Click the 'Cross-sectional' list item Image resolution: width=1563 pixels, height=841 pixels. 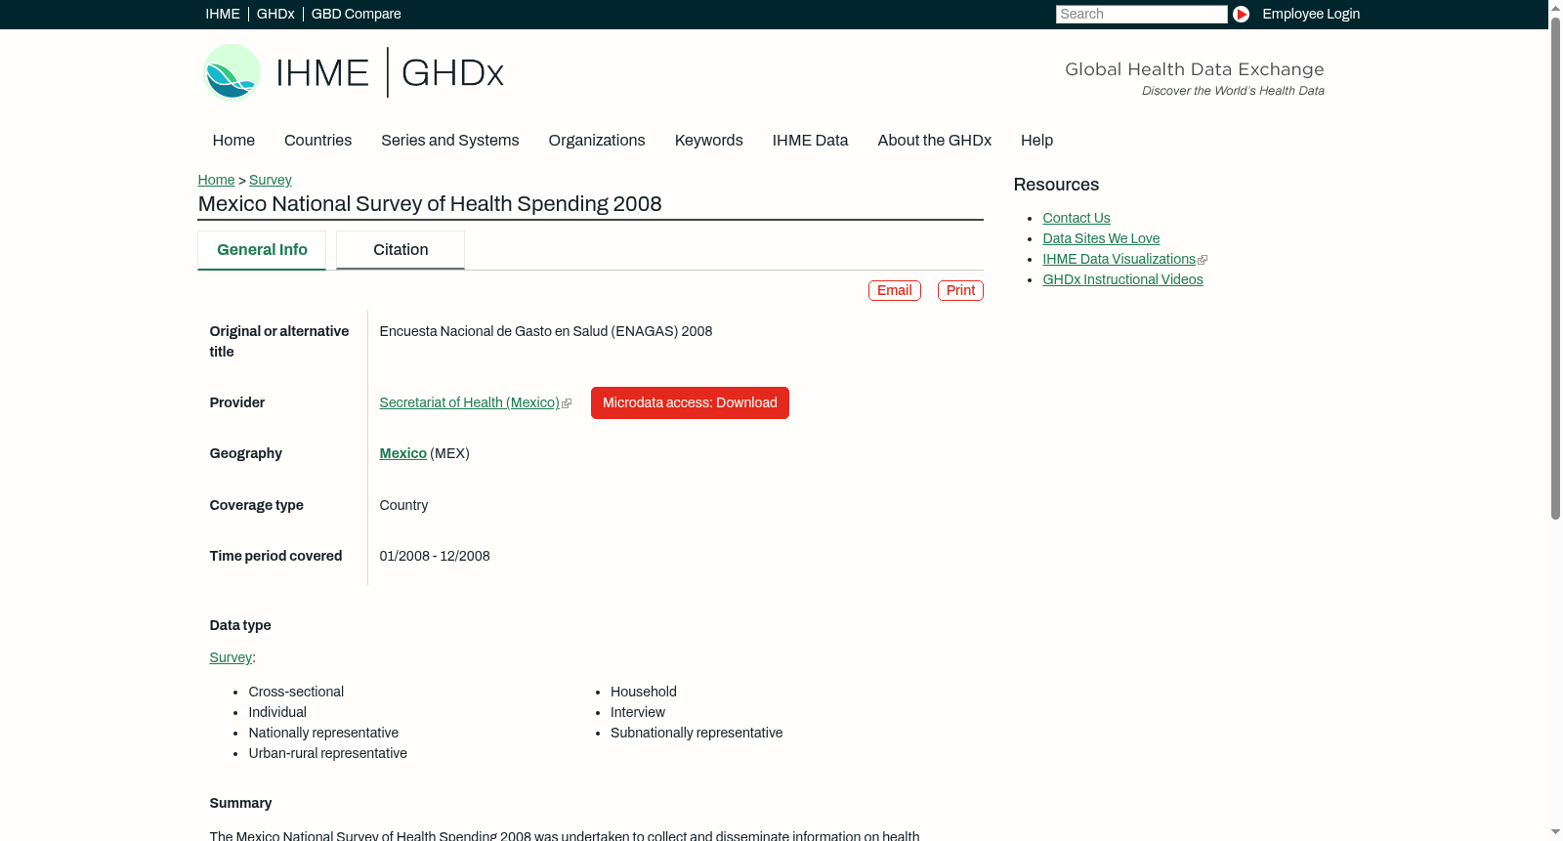296,692
